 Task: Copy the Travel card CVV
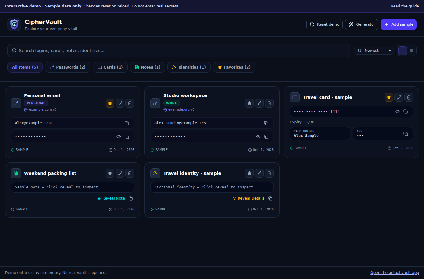click(x=406, y=134)
